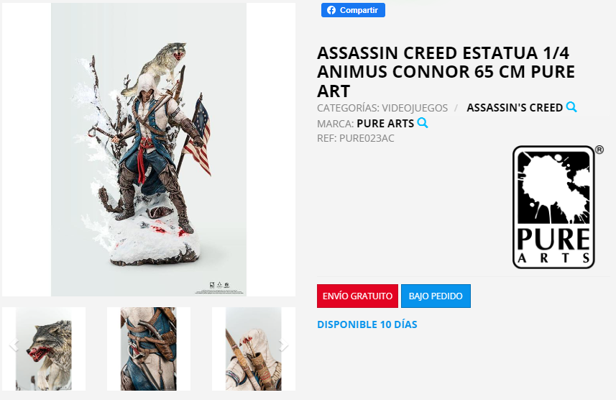Open the Pure Arts brand logo
Screen dimensions: 616x400
pyautogui.click(x=553, y=207)
